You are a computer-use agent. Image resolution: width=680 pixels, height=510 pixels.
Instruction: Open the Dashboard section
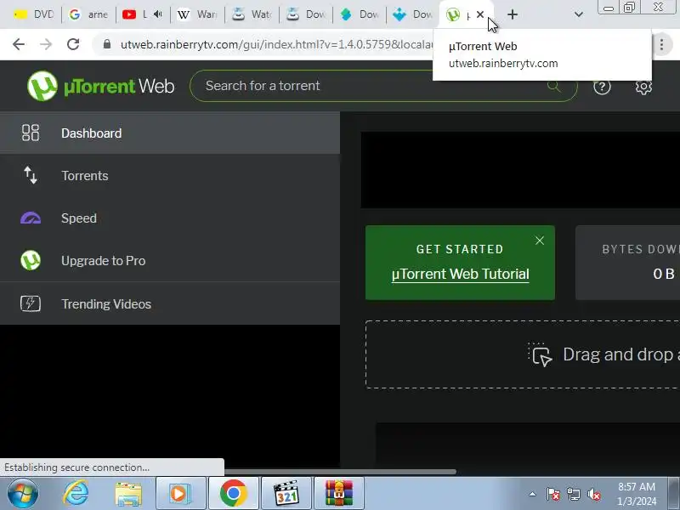point(170,133)
